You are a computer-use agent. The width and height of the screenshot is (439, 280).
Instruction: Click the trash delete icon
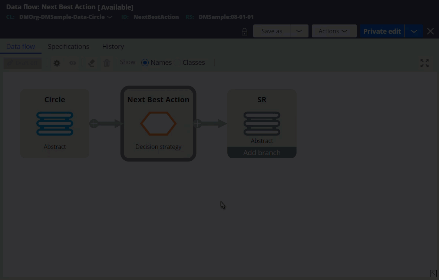tap(107, 63)
